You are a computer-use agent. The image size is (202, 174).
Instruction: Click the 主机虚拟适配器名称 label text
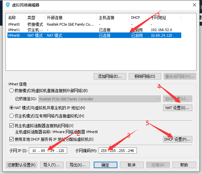[x=33, y=132]
